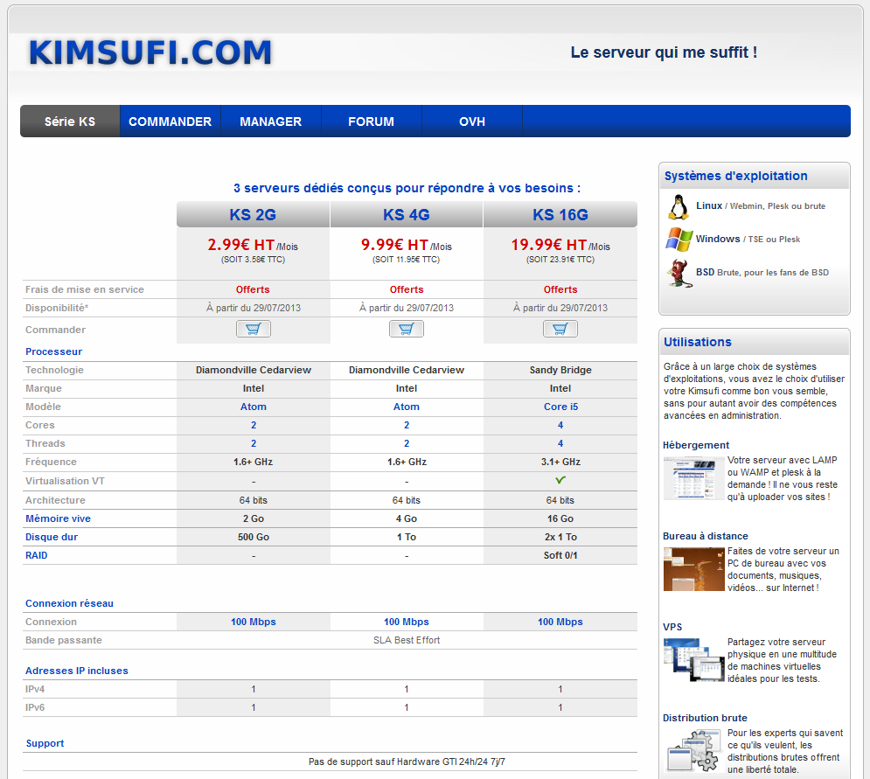Click the Systèmes d'exploitation panel heading
This screenshot has width=870, height=779.
[x=735, y=176]
